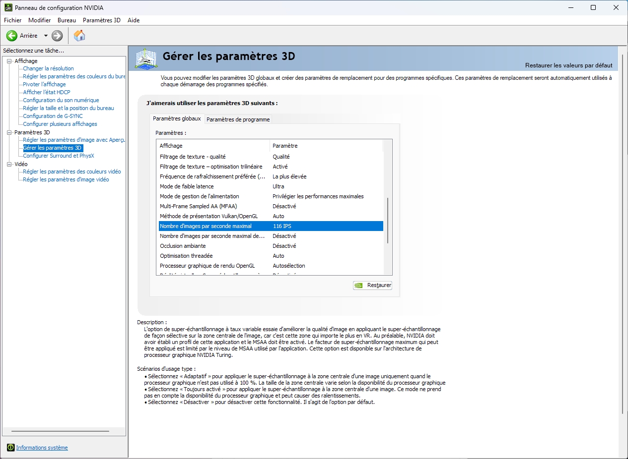Click the NVIDIA logo on Restaurer button
Image resolution: width=628 pixels, height=459 pixels.
358,286
